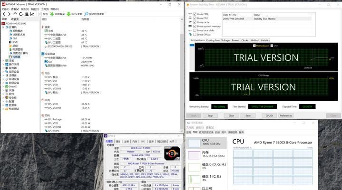Toggle the Motherboard checkbox on temperature graph
This screenshot has height=190, width=342.
pyautogui.click(x=254, y=46)
